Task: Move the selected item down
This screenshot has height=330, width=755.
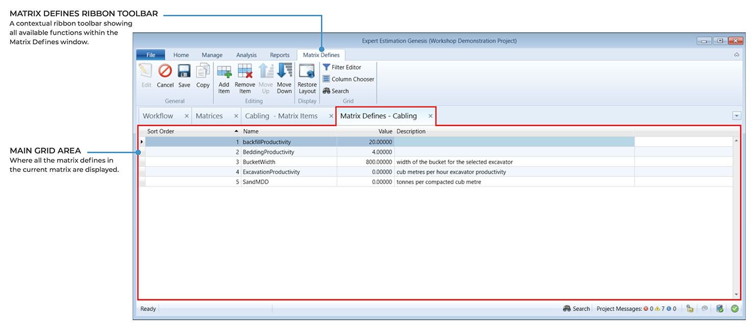Action: [284, 79]
